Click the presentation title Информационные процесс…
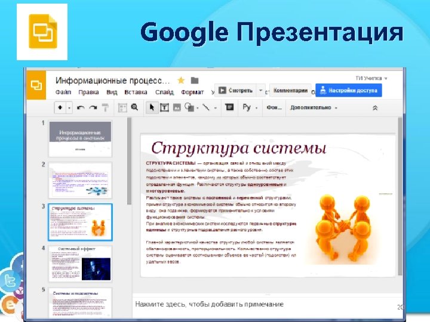 pos(112,80)
